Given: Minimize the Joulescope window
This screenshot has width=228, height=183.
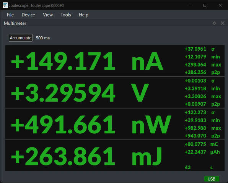Looking at the screenshot, I should (189, 5).
